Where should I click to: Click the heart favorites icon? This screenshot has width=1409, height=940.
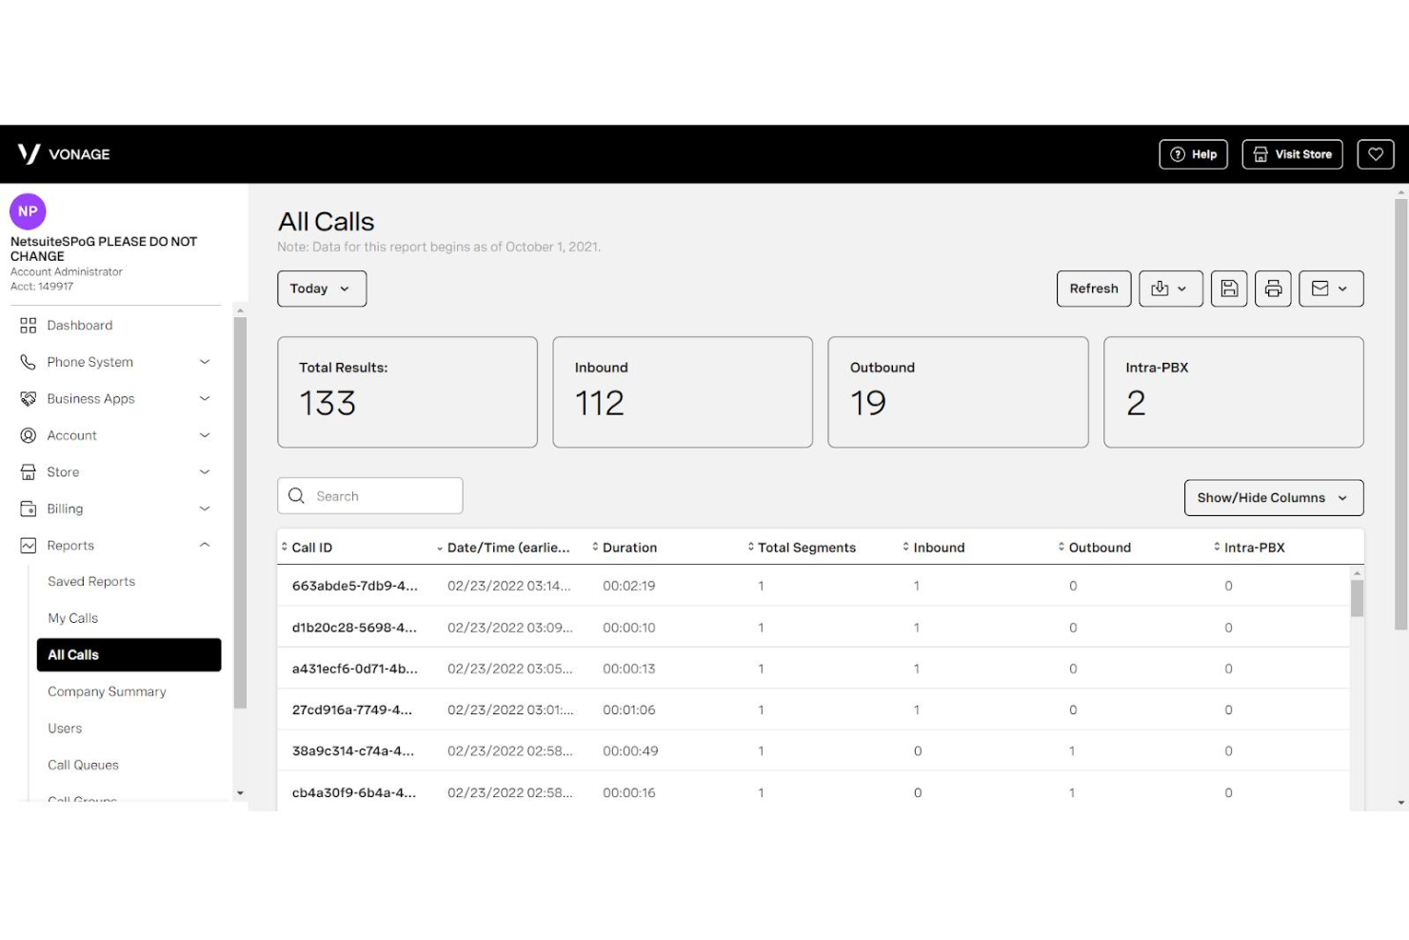coord(1375,154)
